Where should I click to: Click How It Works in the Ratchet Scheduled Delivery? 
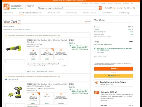coord(61,59)
